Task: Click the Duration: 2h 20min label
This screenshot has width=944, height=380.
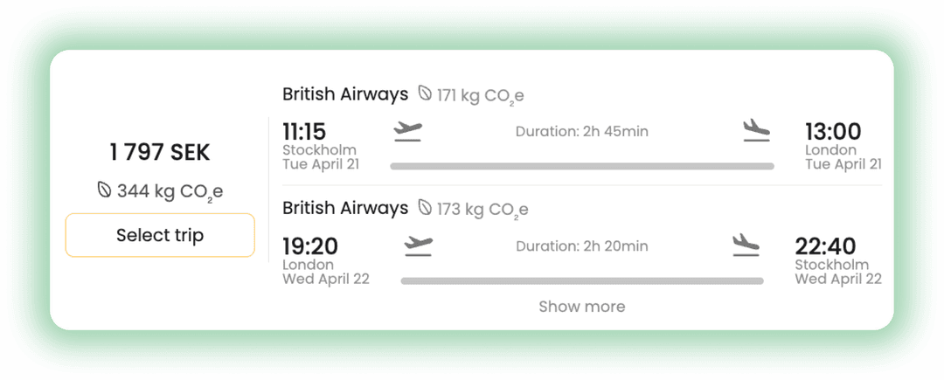Action: 582,246
